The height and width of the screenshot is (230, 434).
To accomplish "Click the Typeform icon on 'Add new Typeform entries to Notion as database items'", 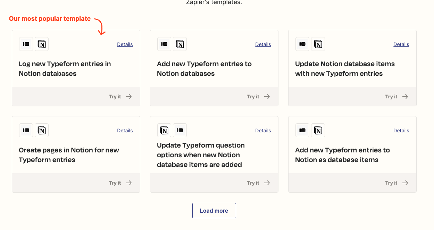I will [x=302, y=130].
